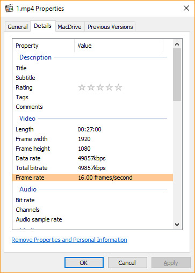Select the Title property row
Screen dimensions: 195x273
click(92, 68)
